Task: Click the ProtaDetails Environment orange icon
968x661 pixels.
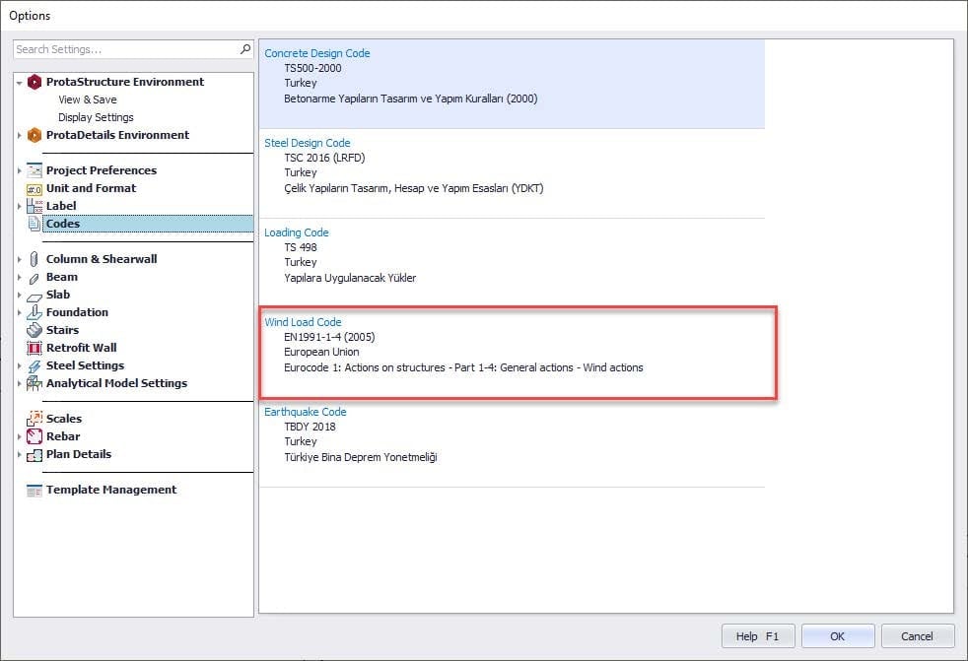Action: pos(35,135)
